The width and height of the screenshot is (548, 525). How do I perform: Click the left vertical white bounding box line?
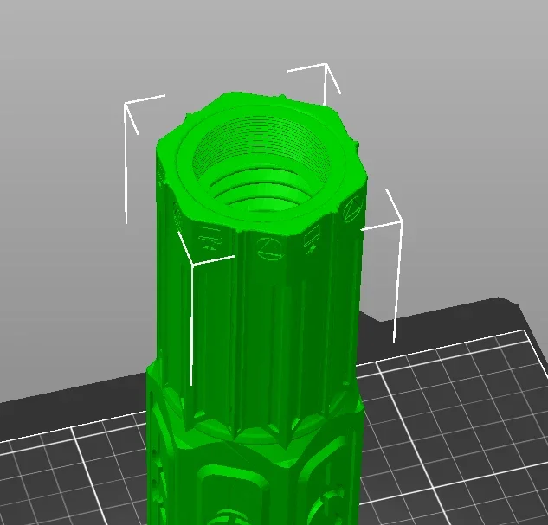click(127, 173)
